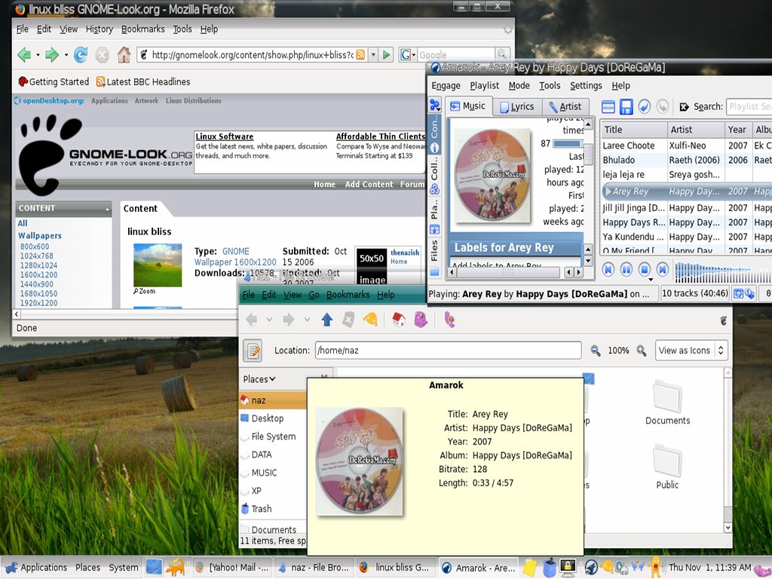Open the Files browser sidebar tab in Amarok
Image resolution: width=772 pixels, height=579 pixels.
pyautogui.click(x=434, y=256)
